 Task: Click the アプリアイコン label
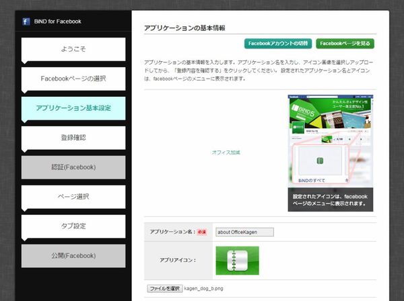coord(178,260)
